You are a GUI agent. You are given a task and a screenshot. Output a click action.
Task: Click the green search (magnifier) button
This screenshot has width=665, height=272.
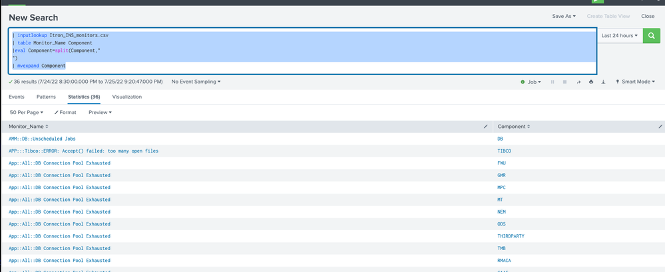coord(652,35)
